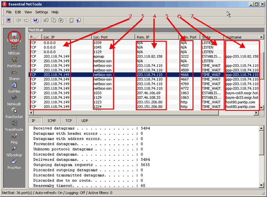Open the File menu
This screenshot has height=197, width=267.
(9, 12)
